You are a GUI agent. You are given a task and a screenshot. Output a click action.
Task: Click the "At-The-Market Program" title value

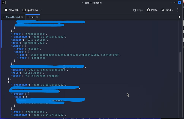click(42, 76)
